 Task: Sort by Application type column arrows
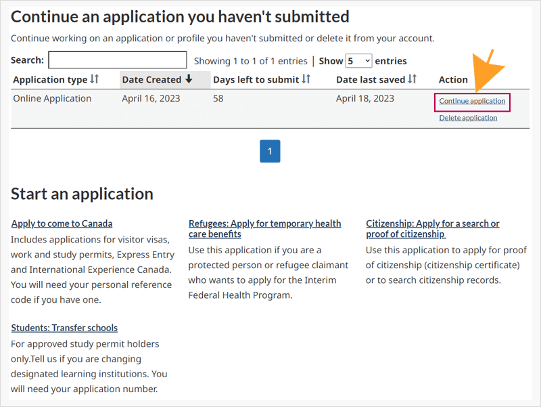94,79
